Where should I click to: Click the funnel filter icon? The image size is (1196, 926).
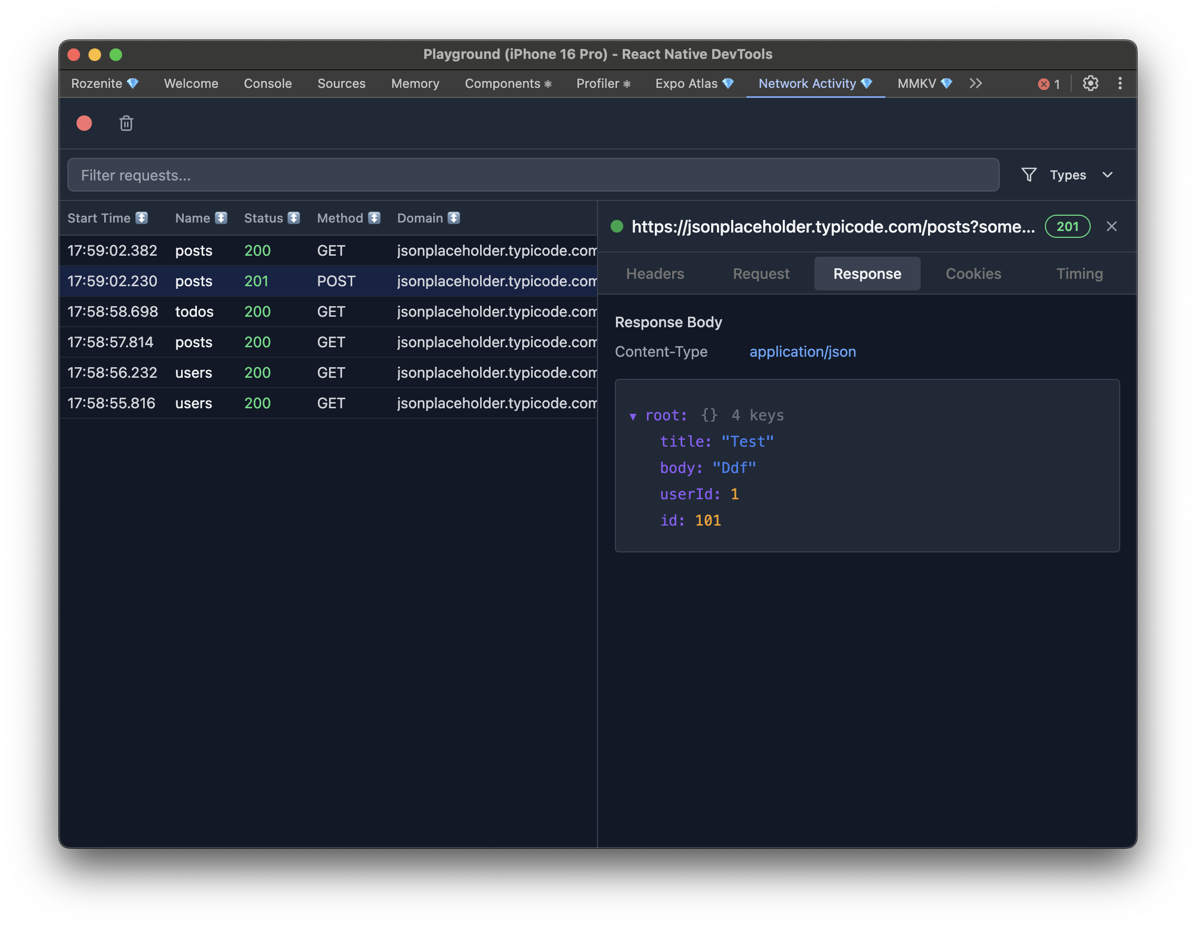[x=1029, y=175]
